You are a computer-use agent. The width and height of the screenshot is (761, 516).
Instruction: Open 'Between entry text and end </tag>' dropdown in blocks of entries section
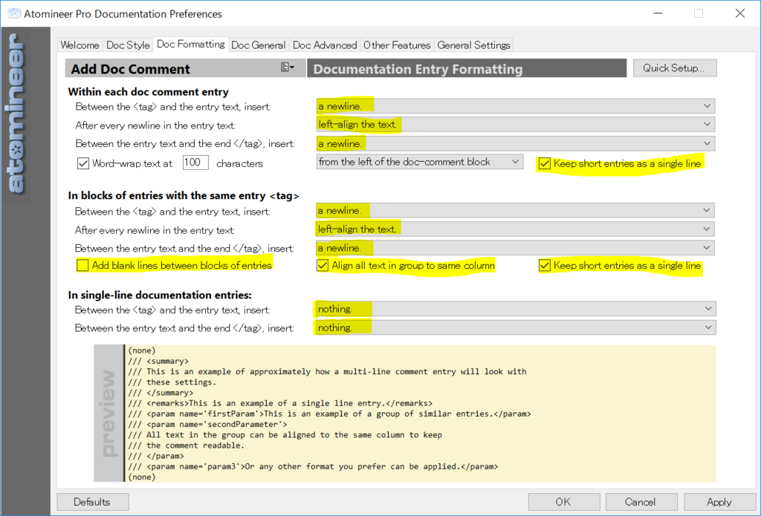(x=516, y=248)
